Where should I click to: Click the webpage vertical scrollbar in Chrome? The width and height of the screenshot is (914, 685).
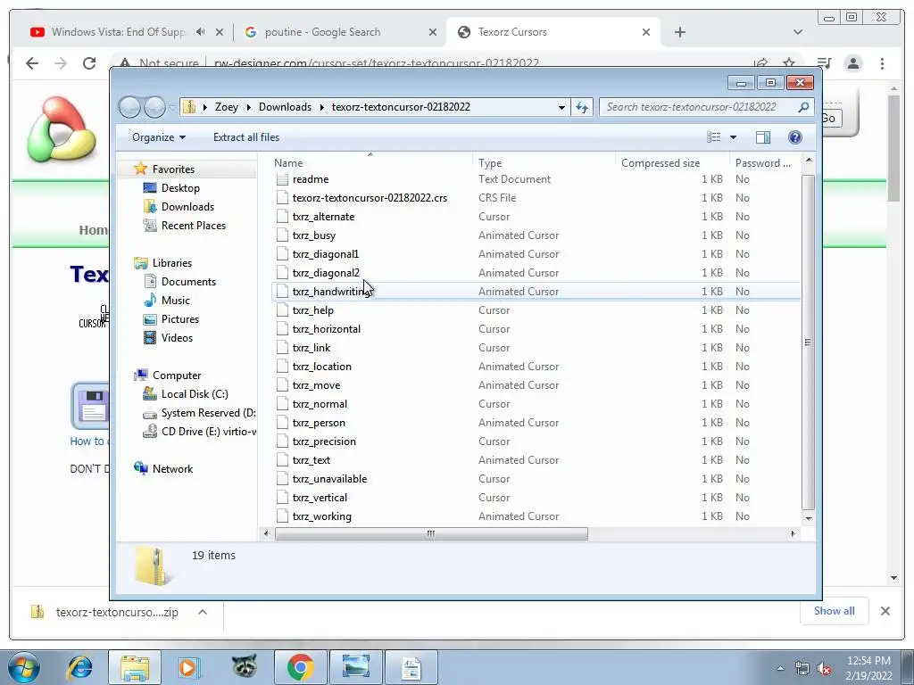(893, 149)
